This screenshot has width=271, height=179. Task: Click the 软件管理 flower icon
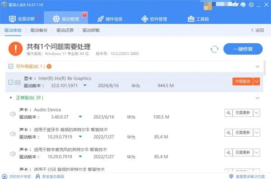click(x=145, y=19)
